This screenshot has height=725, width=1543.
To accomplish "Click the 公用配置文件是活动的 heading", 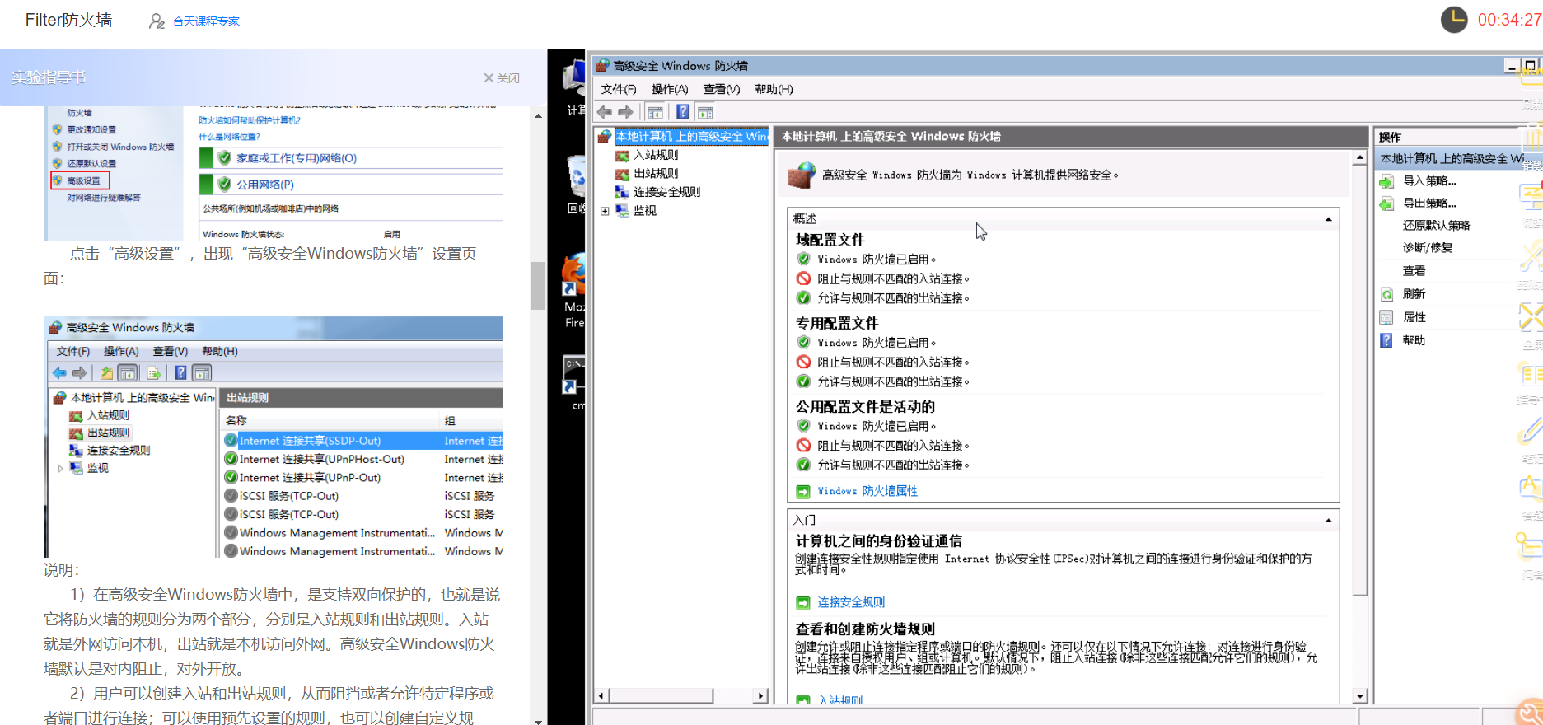I will point(865,406).
